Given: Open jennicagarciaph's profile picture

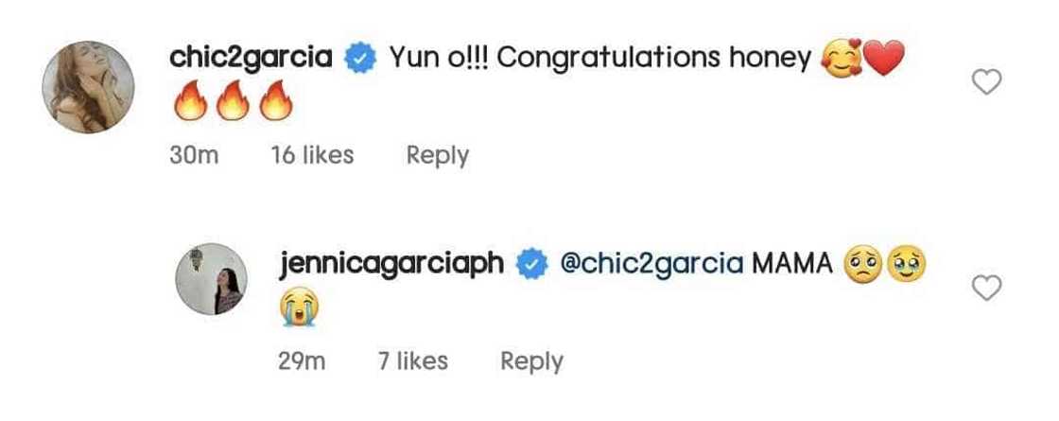Looking at the screenshot, I should [211, 278].
